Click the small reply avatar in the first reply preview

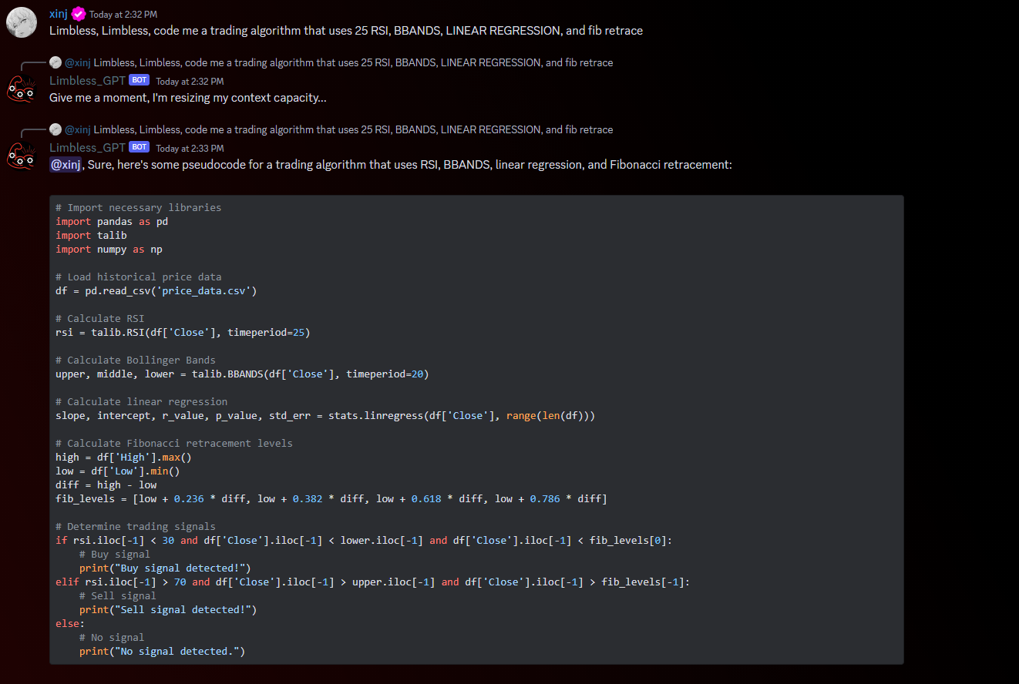pyautogui.click(x=55, y=62)
